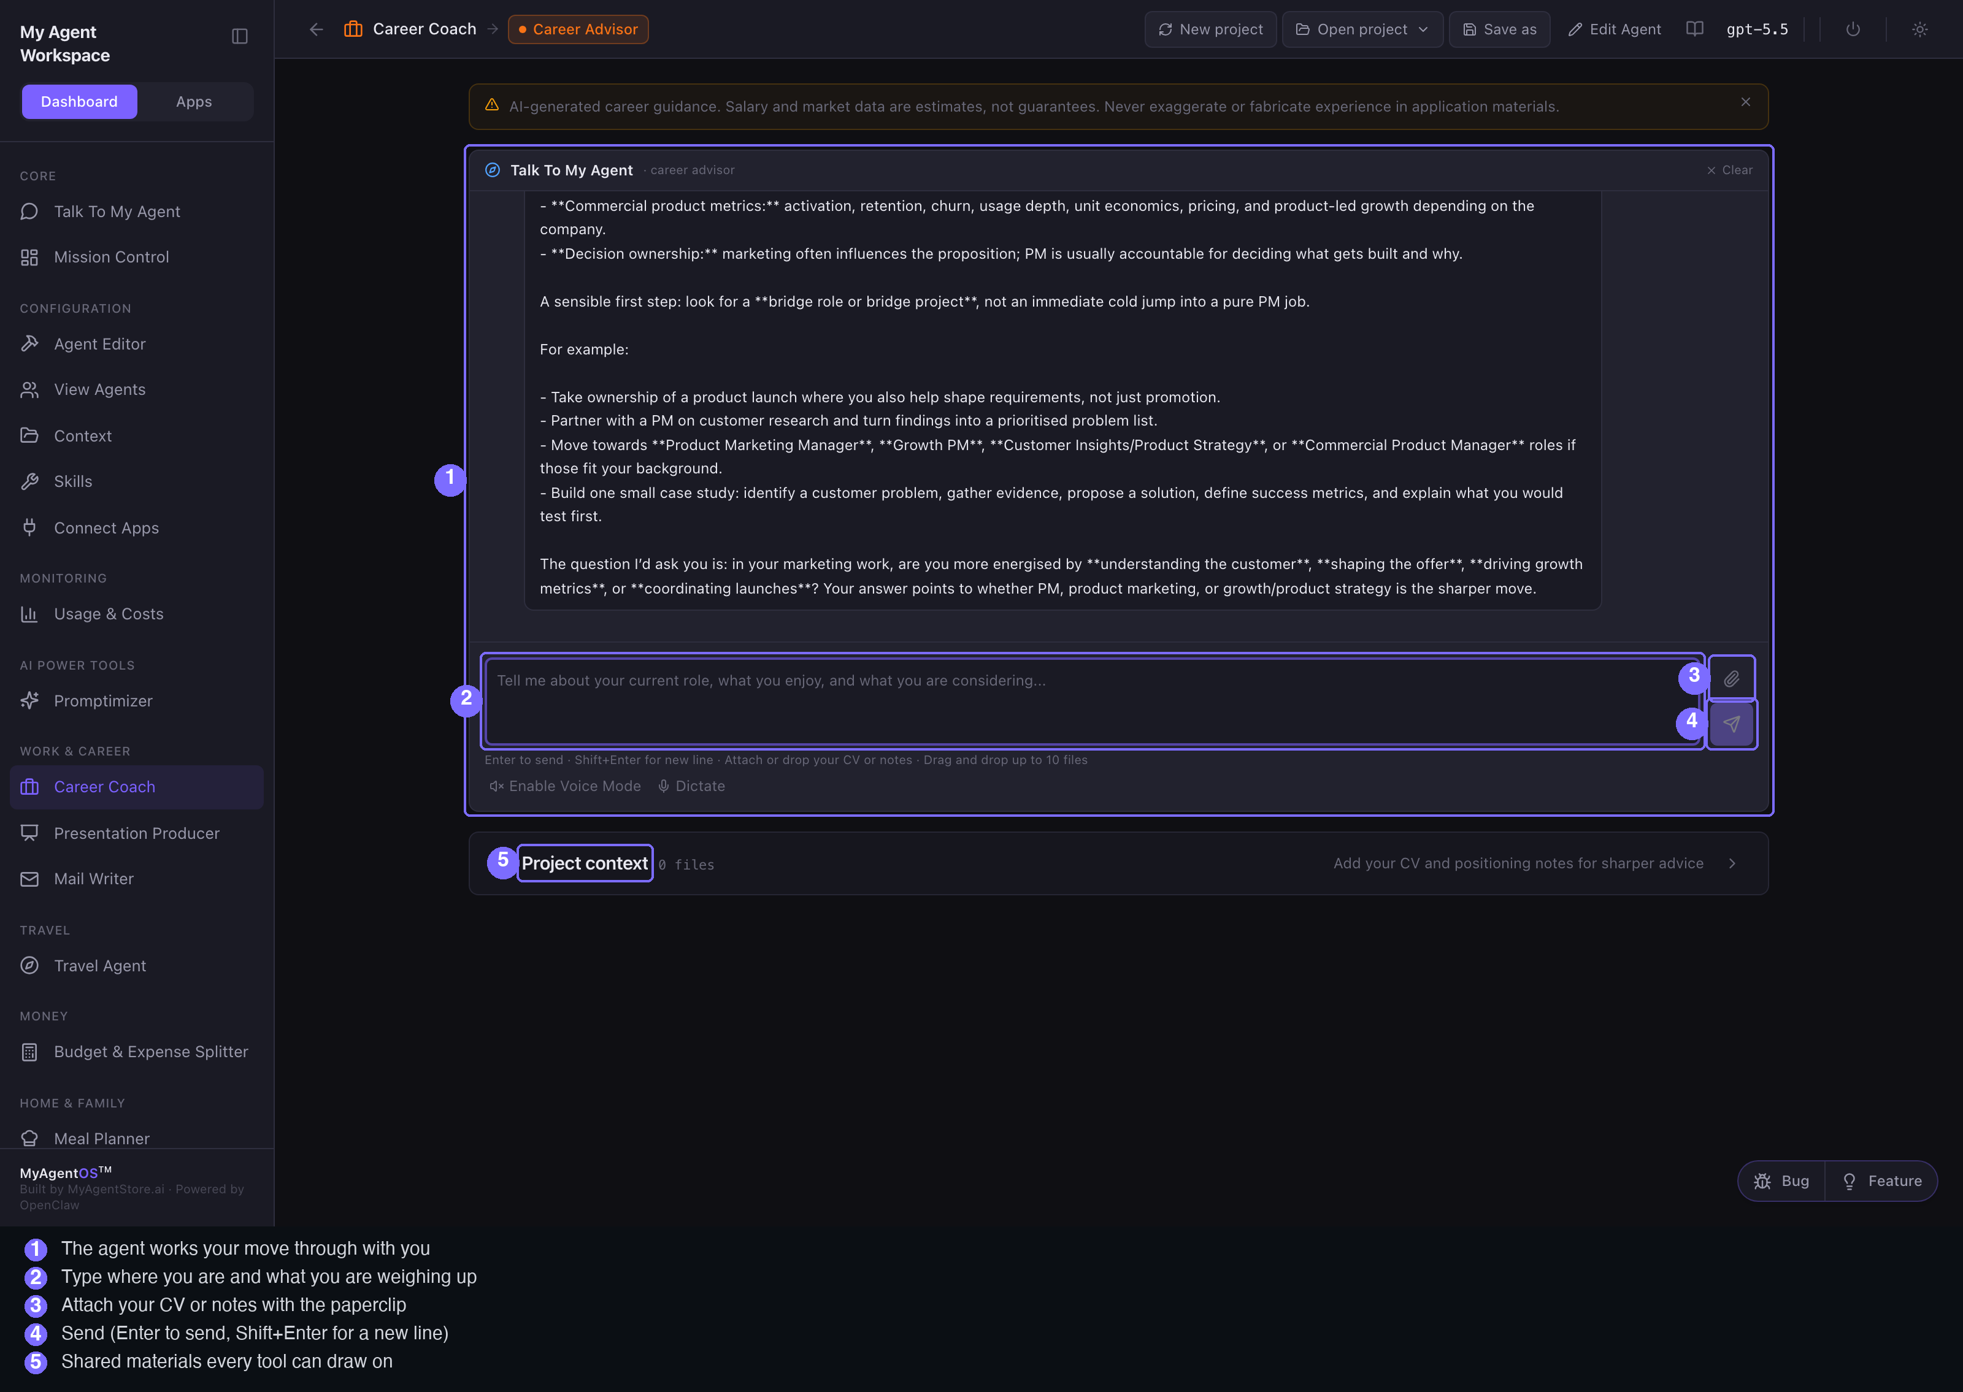1963x1392 pixels.
Task: Open Presentation Producer
Action: pos(137,833)
